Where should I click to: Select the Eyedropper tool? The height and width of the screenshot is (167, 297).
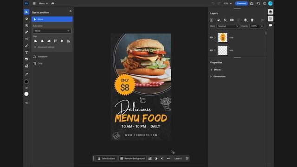pos(26,74)
